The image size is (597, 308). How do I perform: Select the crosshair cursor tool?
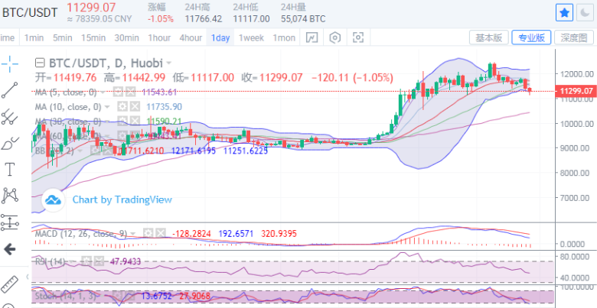pos(9,63)
